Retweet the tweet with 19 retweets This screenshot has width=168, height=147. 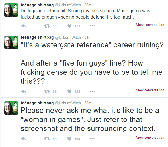pyautogui.click(x=47, y=26)
